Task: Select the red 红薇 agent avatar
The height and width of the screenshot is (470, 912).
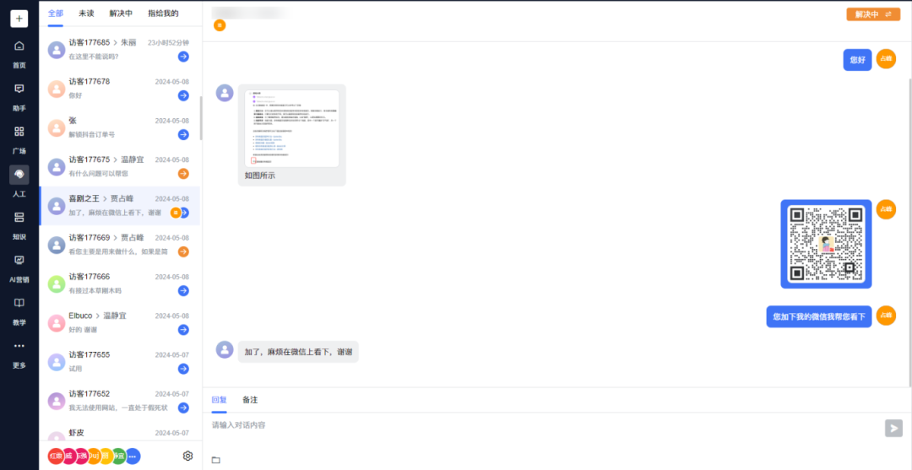Action: pyautogui.click(x=55, y=456)
